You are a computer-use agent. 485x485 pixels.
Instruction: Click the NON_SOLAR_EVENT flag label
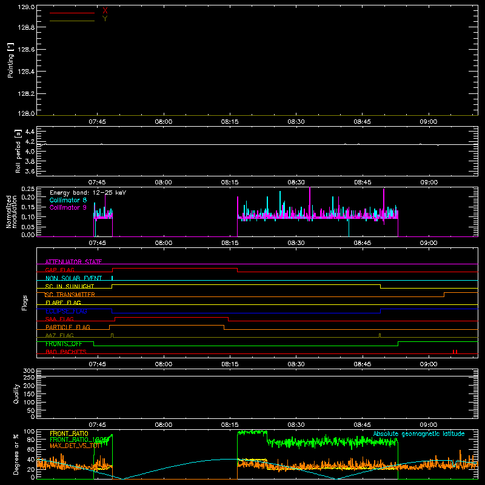click(x=73, y=278)
